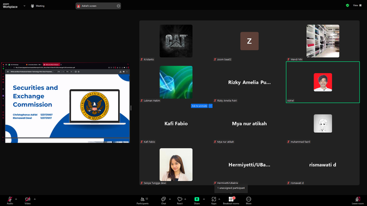
Task: Click the green Share screen button
Action: [x=197, y=200]
